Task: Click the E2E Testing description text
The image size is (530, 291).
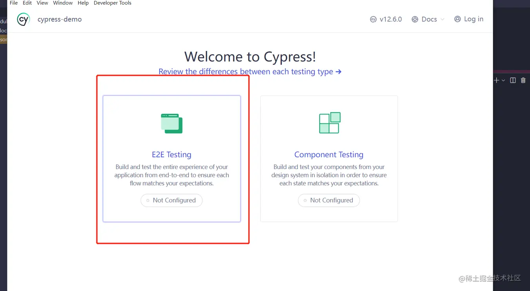Action: pos(172,175)
